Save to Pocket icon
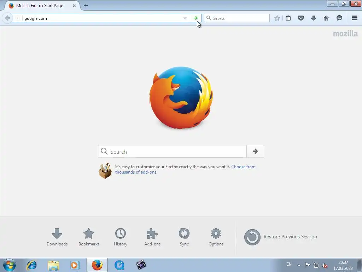Viewport: 362px width, 272px height. pos(301,18)
